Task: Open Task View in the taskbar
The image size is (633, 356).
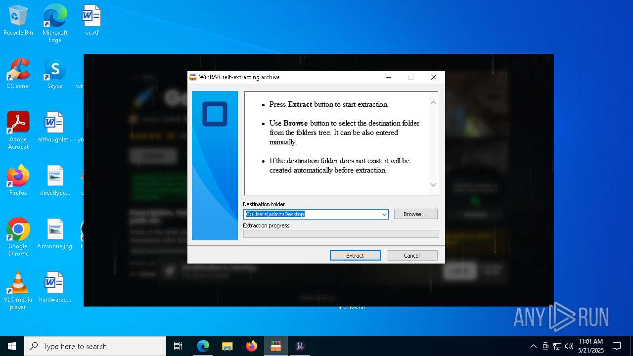Action: pos(178,346)
